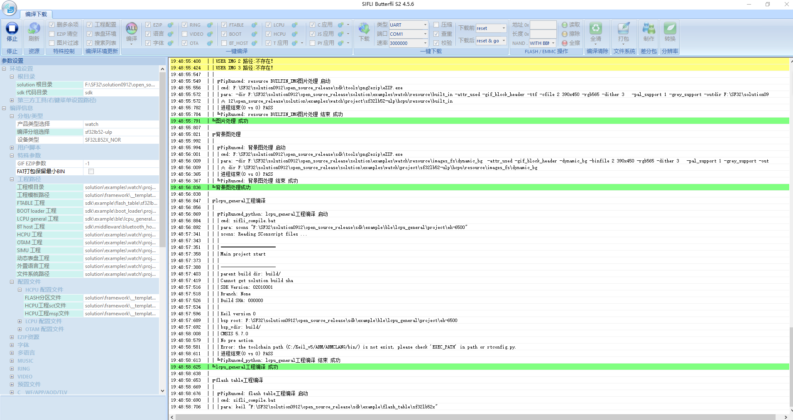Open the 下载后 reset & go dropdown
The width and height of the screenshot is (793, 420).
coord(504,41)
